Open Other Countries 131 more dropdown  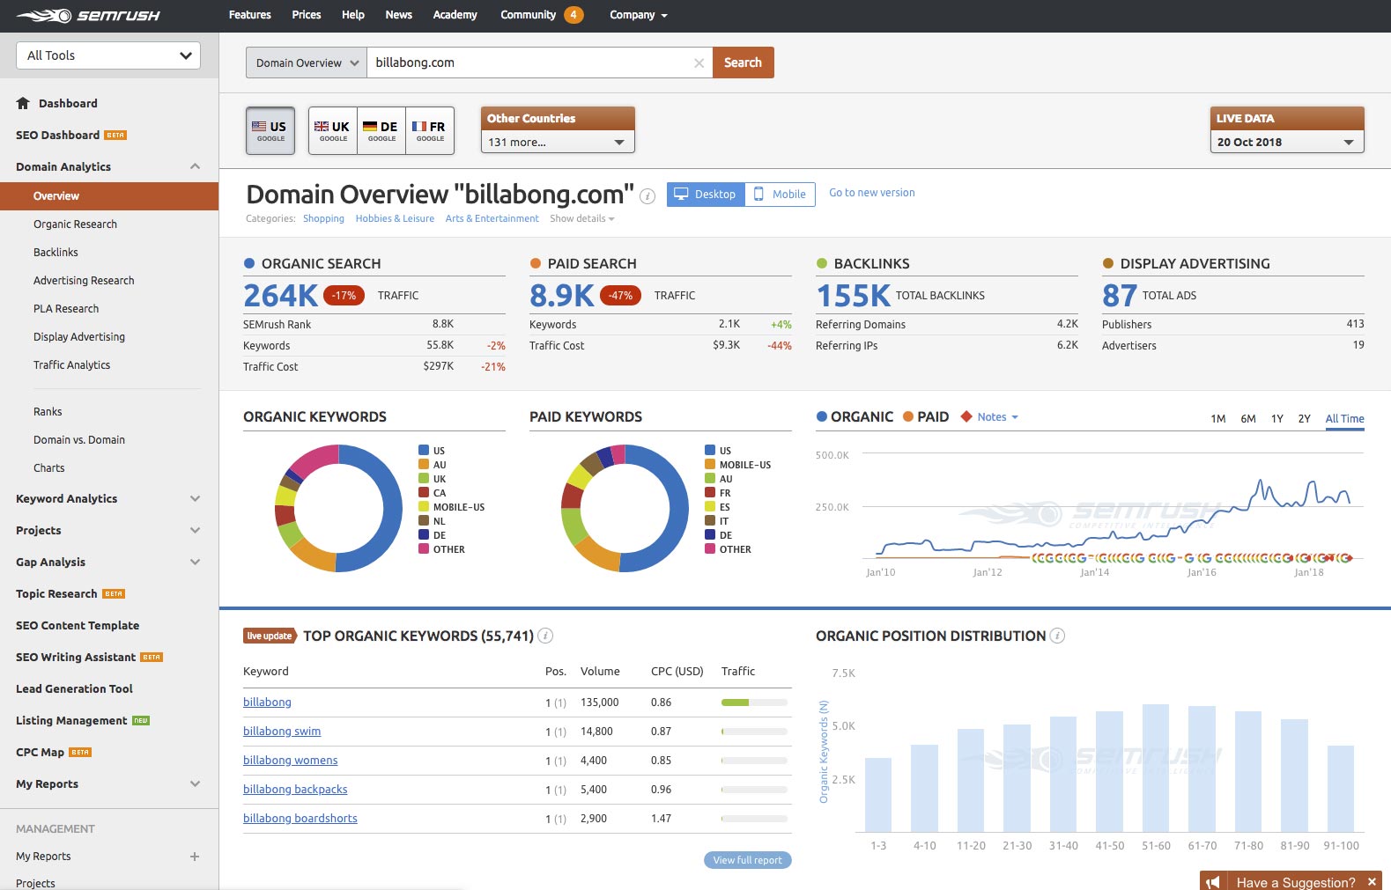click(x=557, y=142)
